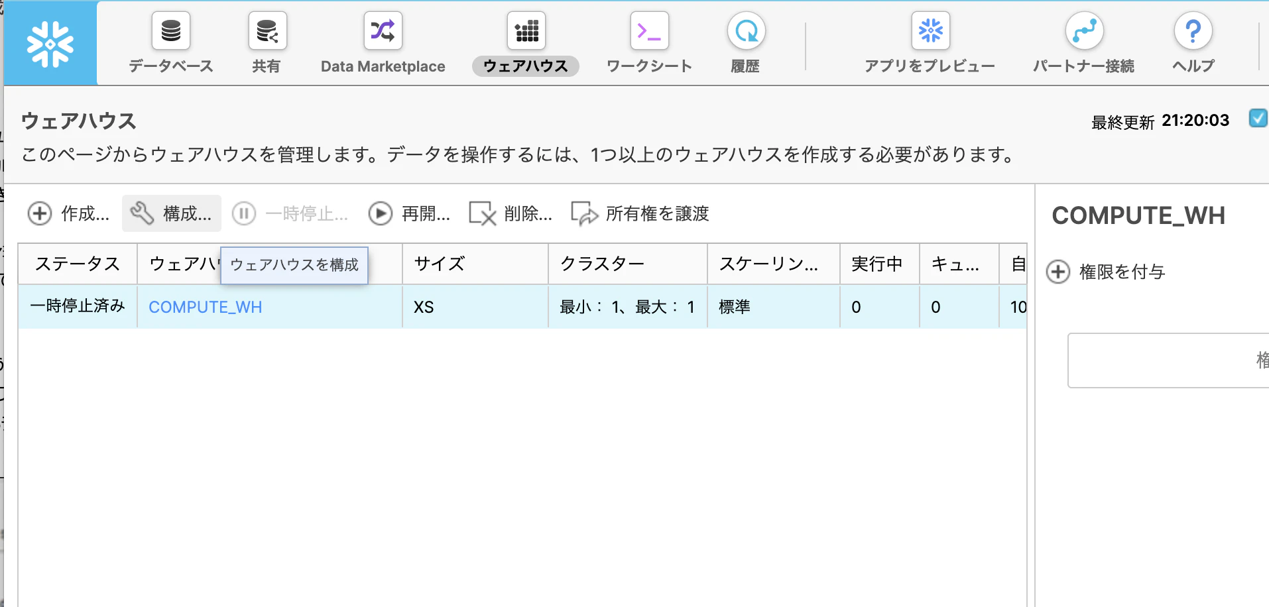This screenshot has height=607, width=1269.
Task: Open the ヘルプ question mark icon
Action: coord(1193,30)
